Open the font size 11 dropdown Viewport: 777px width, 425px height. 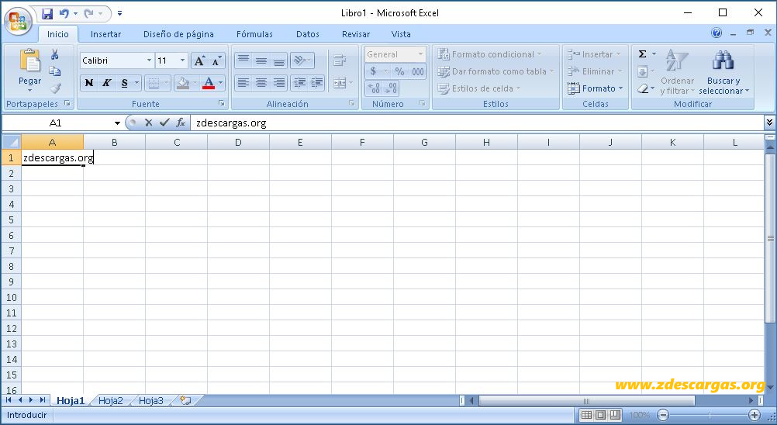pyautogui.click(x=182, y=60)
